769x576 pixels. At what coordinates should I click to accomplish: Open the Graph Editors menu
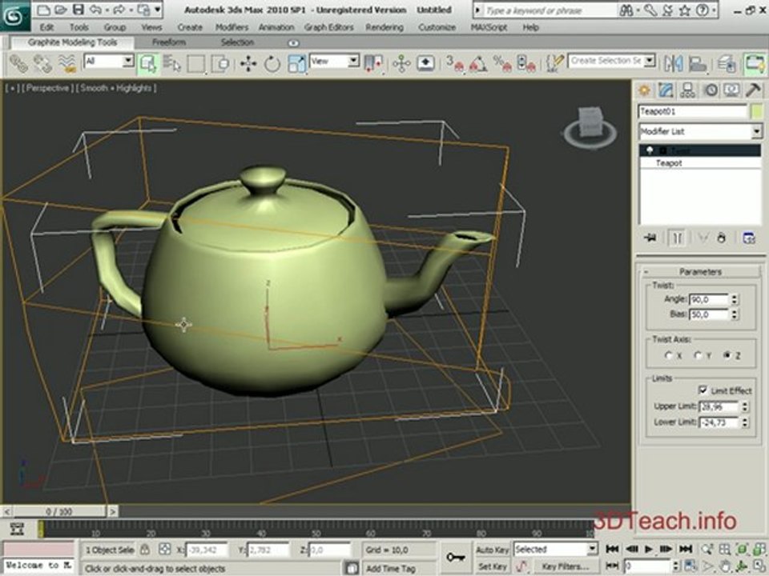tap(328, 27)
